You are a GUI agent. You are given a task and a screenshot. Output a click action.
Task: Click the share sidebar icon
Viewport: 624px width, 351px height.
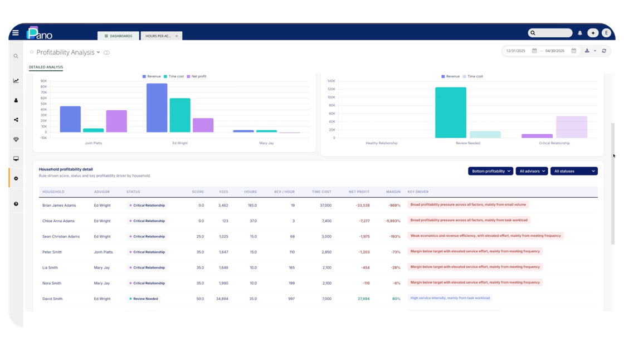pos(16,120)
